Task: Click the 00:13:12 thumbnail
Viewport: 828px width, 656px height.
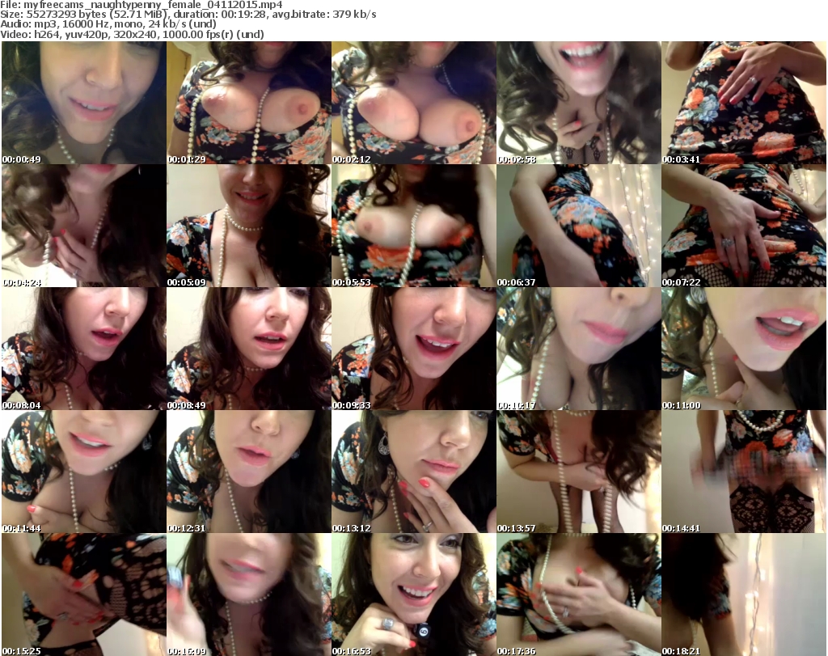Action: (413, 472)
